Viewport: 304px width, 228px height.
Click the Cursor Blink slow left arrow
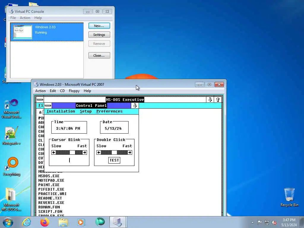point(54,153)
